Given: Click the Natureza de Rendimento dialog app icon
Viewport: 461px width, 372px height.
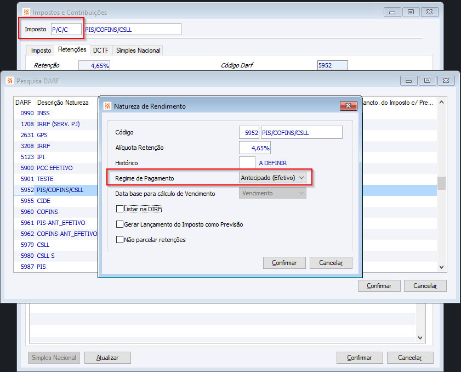Looking at the screenshot, I should click(x=107, y=106).
